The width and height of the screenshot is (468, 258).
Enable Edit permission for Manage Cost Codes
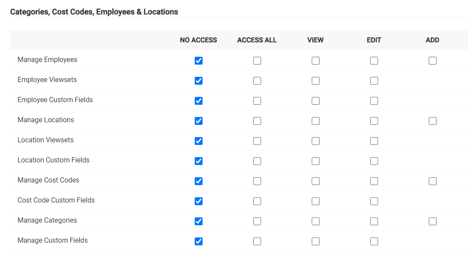[x=374, y=181]
